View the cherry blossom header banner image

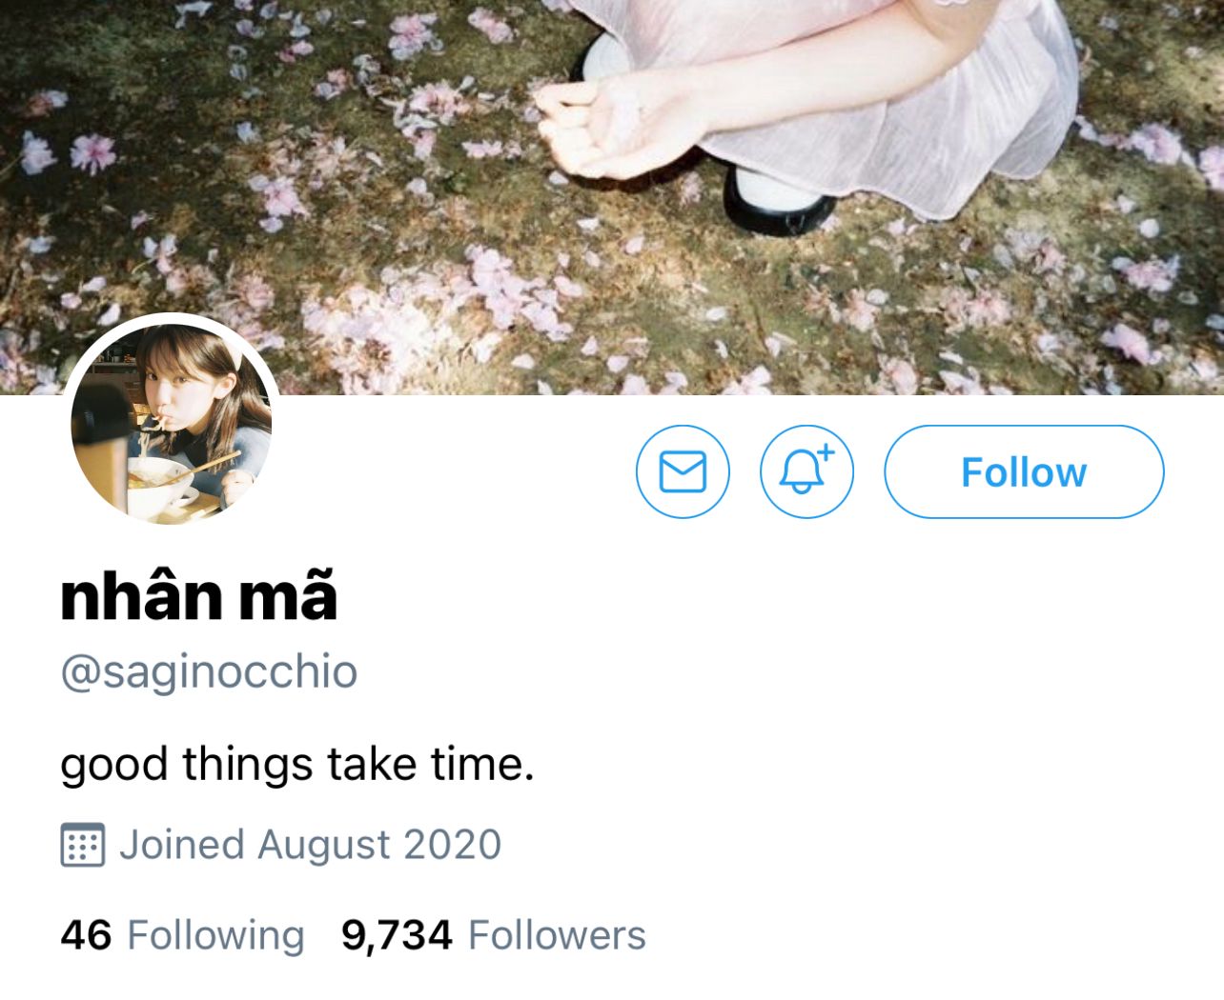[x=612, y=196]
